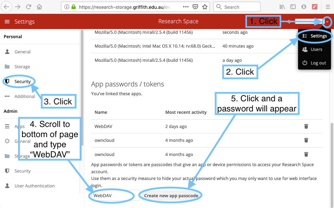Image resolution: width=334 pixels, height=208 pixels.
Task: Show the Firefox sidebar via its toolbar icon
Action: click(293, 7)
